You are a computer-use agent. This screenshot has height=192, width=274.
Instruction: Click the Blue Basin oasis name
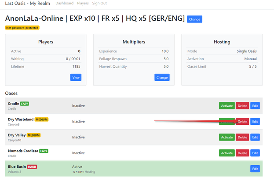17,167
